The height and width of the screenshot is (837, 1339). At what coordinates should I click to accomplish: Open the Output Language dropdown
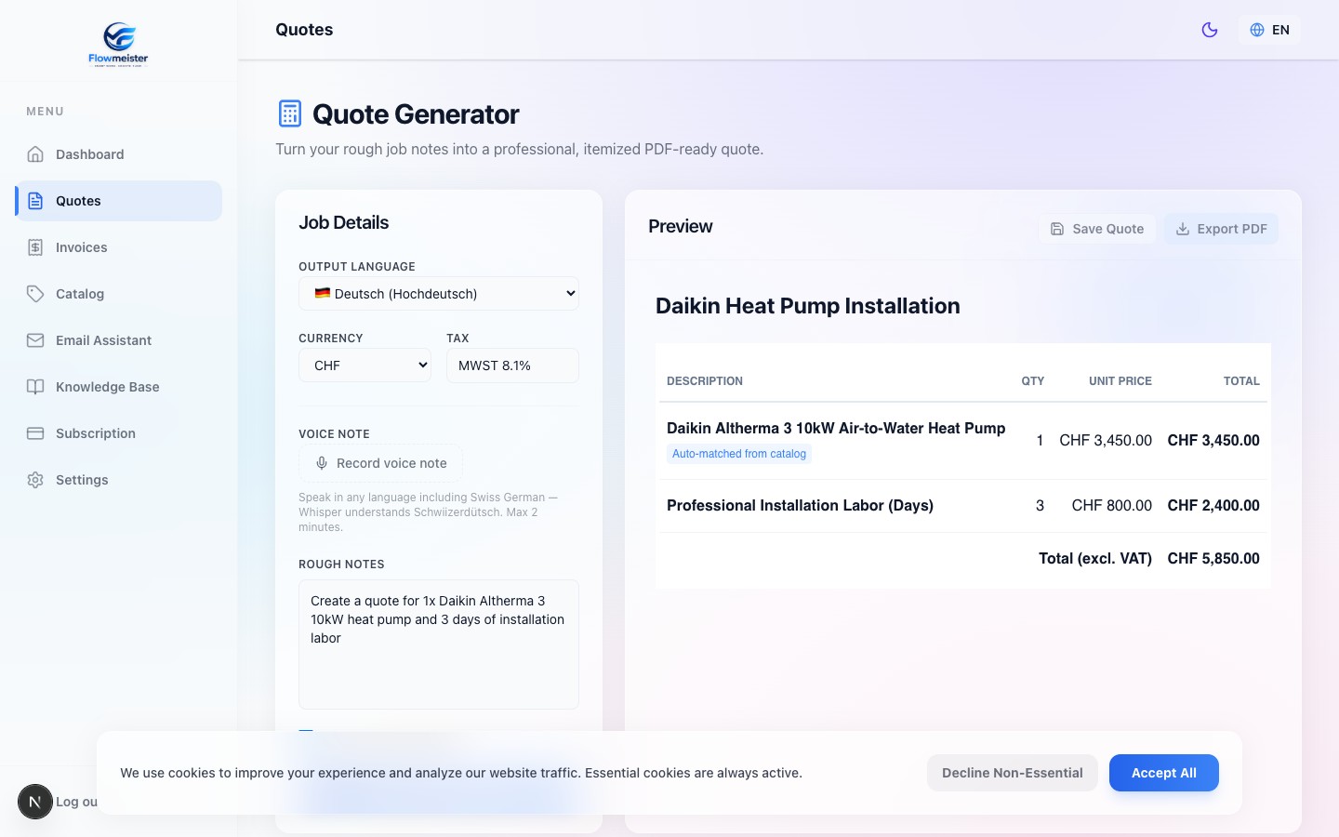[439, 293]
